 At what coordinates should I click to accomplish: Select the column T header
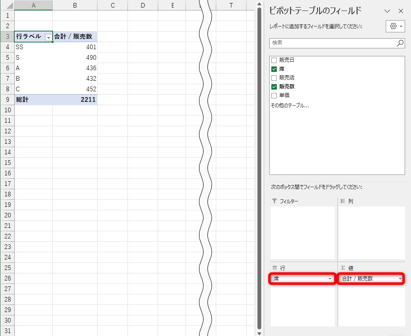(x=231, y=5)
